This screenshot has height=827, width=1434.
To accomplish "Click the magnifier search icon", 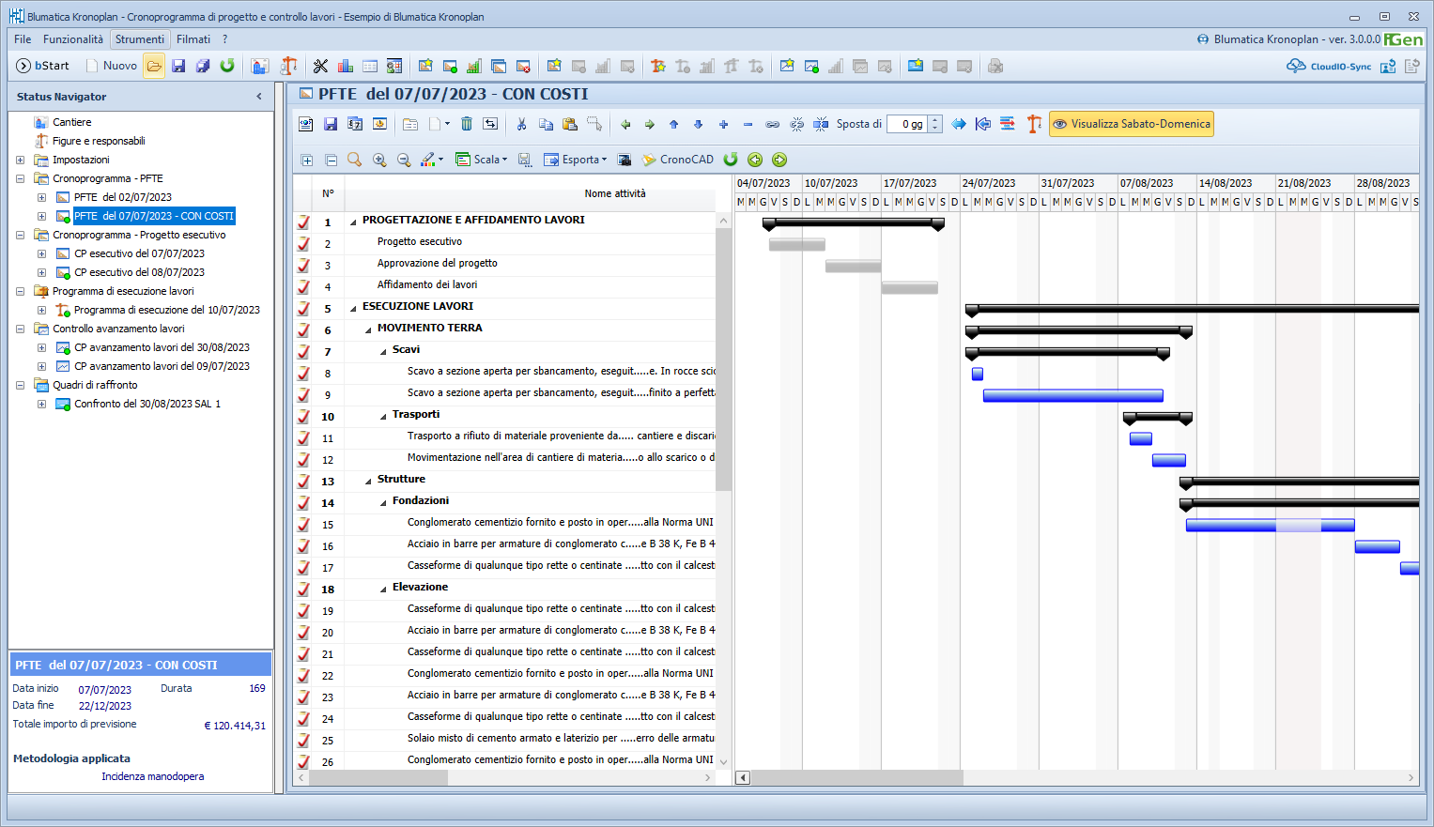I will 355,160.
